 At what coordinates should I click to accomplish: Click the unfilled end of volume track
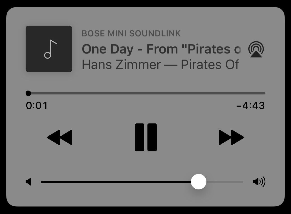225,182
